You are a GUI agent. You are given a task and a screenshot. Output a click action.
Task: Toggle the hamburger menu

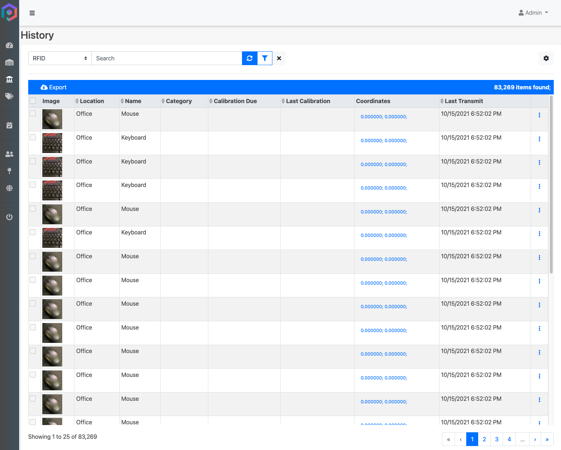click(x=32, y=13)
